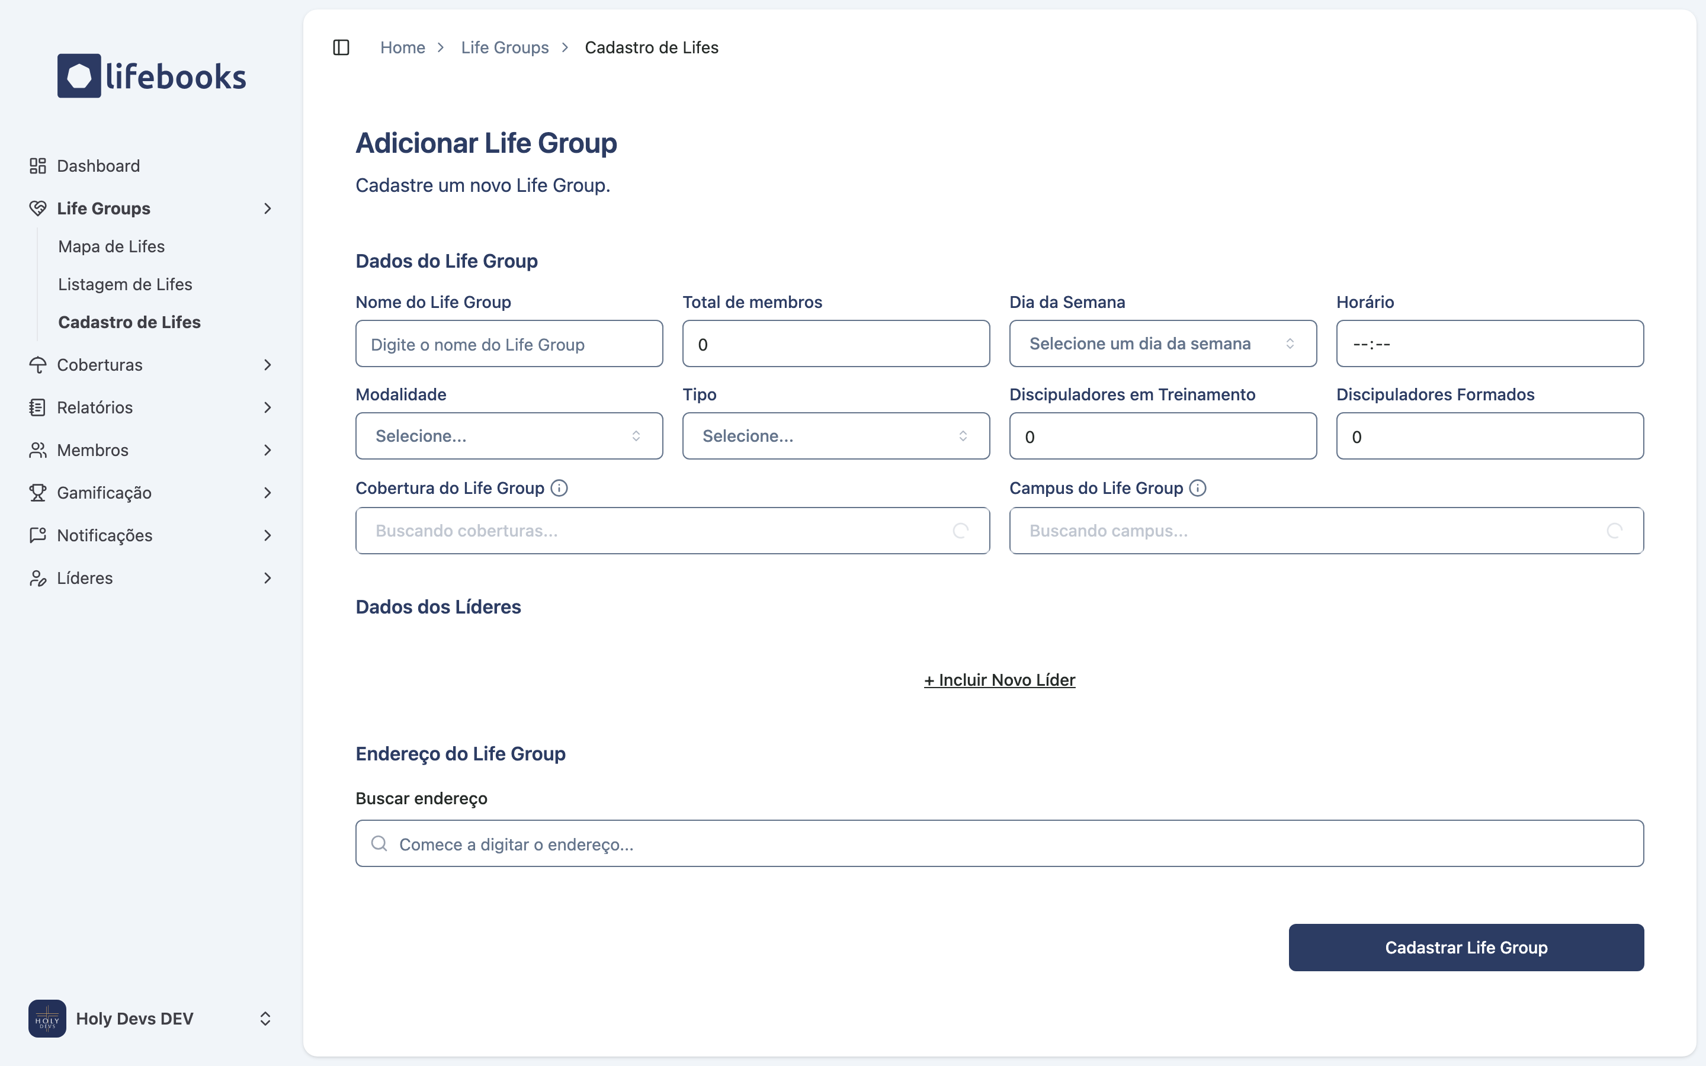Screen dimensions: 1706x1066
Task: Expand the Membros menu chevron
Action: pos(267,450)
